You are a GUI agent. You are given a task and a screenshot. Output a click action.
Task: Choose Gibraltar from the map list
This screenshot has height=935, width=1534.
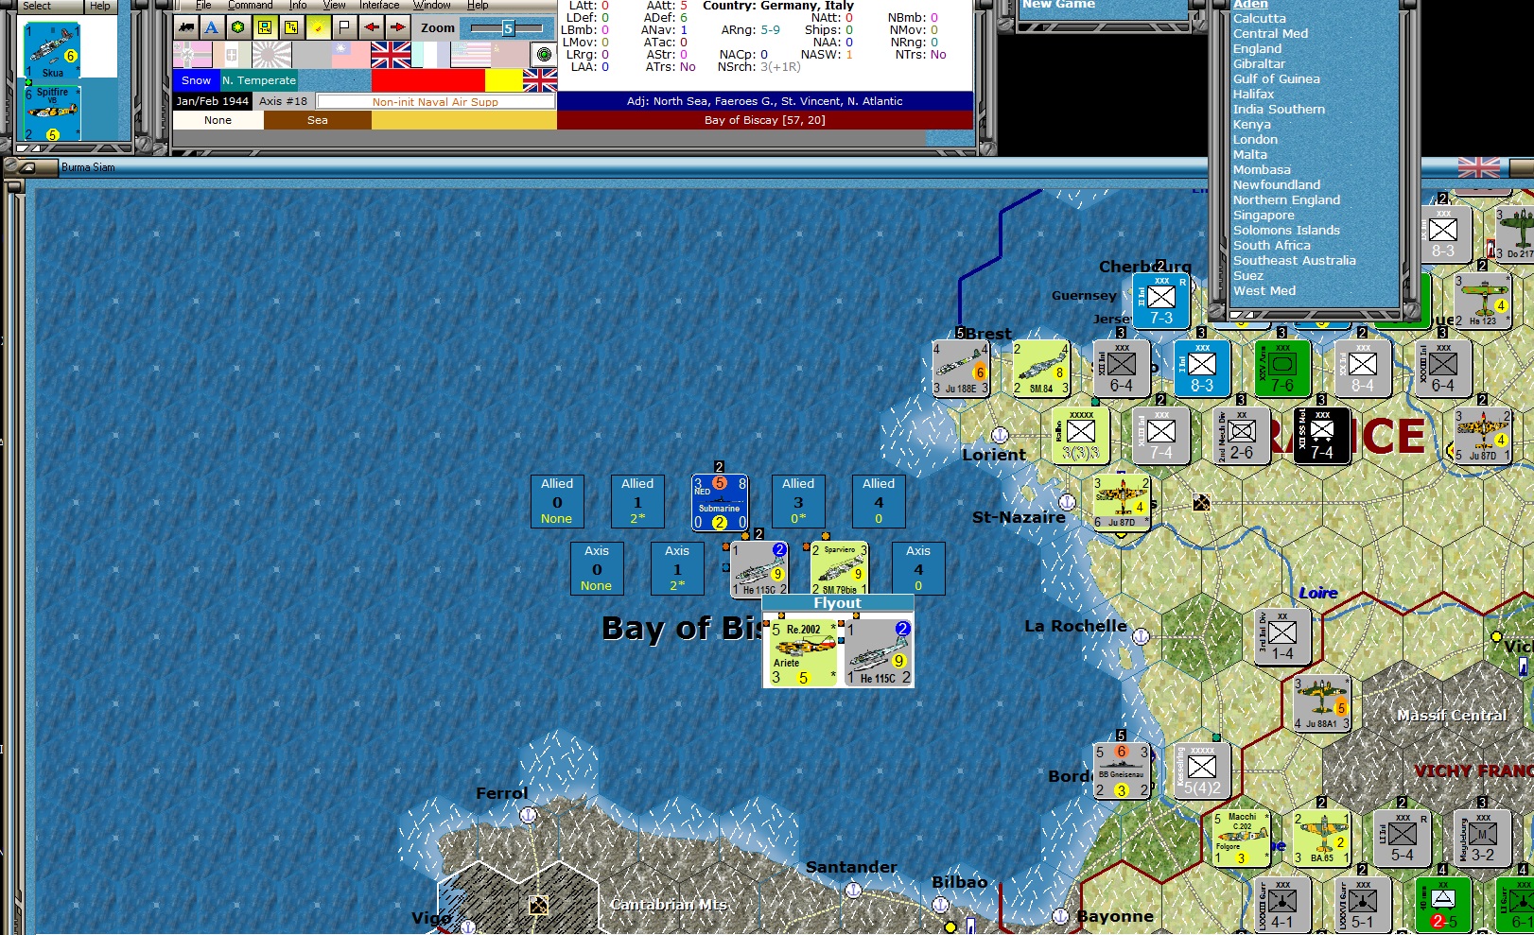1259,64
